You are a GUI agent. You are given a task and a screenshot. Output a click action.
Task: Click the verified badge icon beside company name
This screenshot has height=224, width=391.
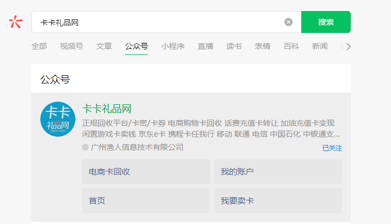pos(85,147)
